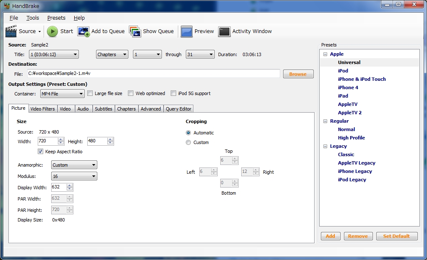427x260 pixels.
Task: Click the Display Width field showing 632
Action: pos(59,187)
